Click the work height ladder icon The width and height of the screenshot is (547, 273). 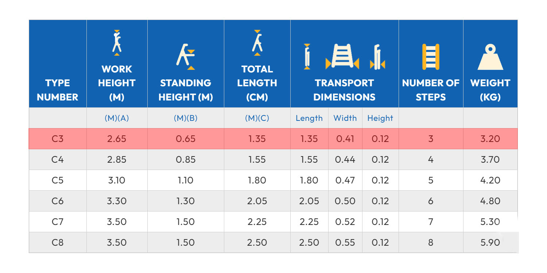click(117, 43)
